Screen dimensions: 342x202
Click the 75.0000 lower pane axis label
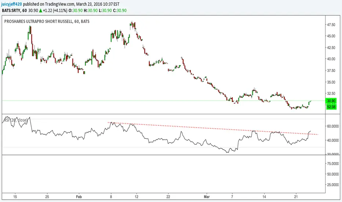pyautogui.click(x=332, y=163)
